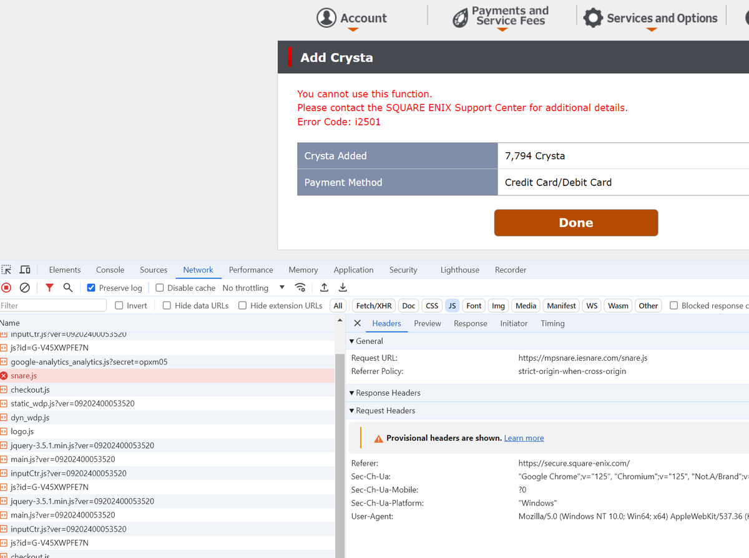The image size is (749, 558).
Task: Switch to the Elements tab
Action: pyautogui.click(x=65, y=270)
